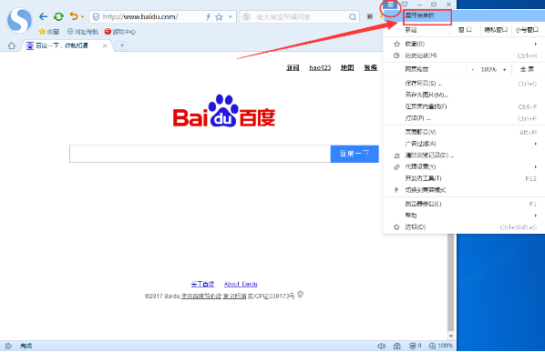Open 选项(O) settings menu item
Image resolution: width=545 pixels, height=352 pixels.
464,227
